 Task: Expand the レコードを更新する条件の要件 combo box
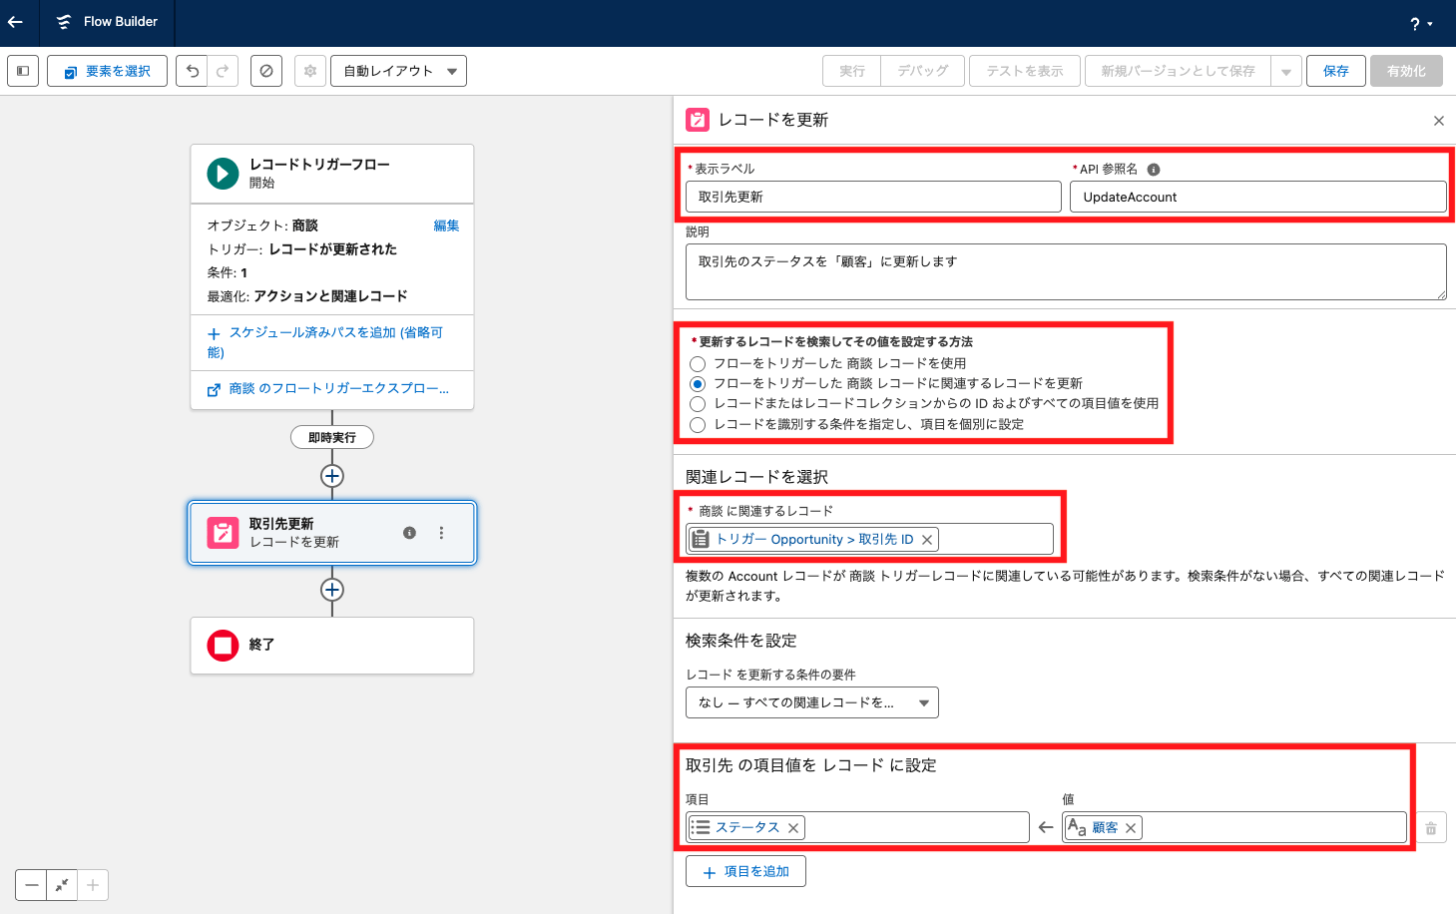[811, 702]
